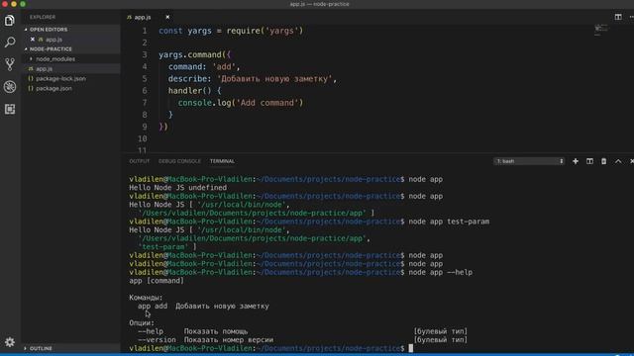Viewport: 634px width, 356px height.
Task: Click 'app [command]' usage line in terminal
Action: [x=157, y=281]
